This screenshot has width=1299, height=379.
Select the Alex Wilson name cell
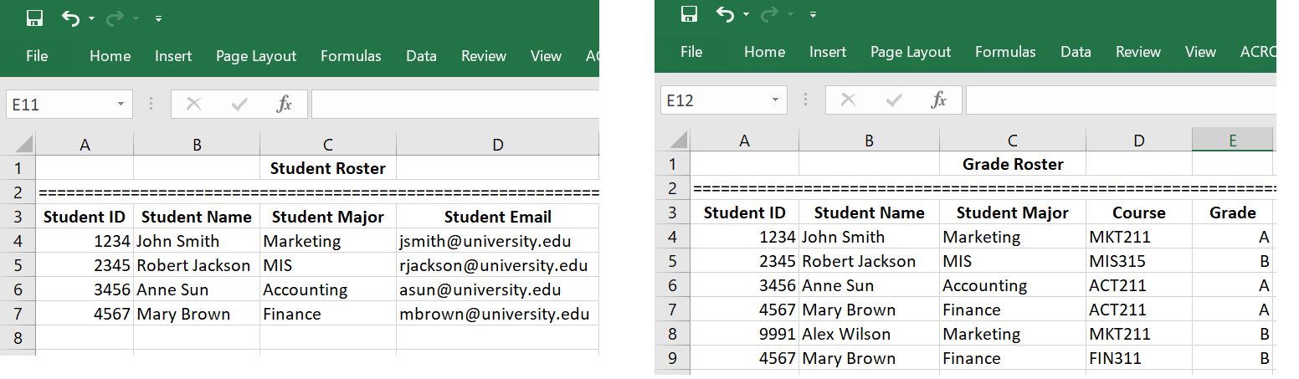869,334
